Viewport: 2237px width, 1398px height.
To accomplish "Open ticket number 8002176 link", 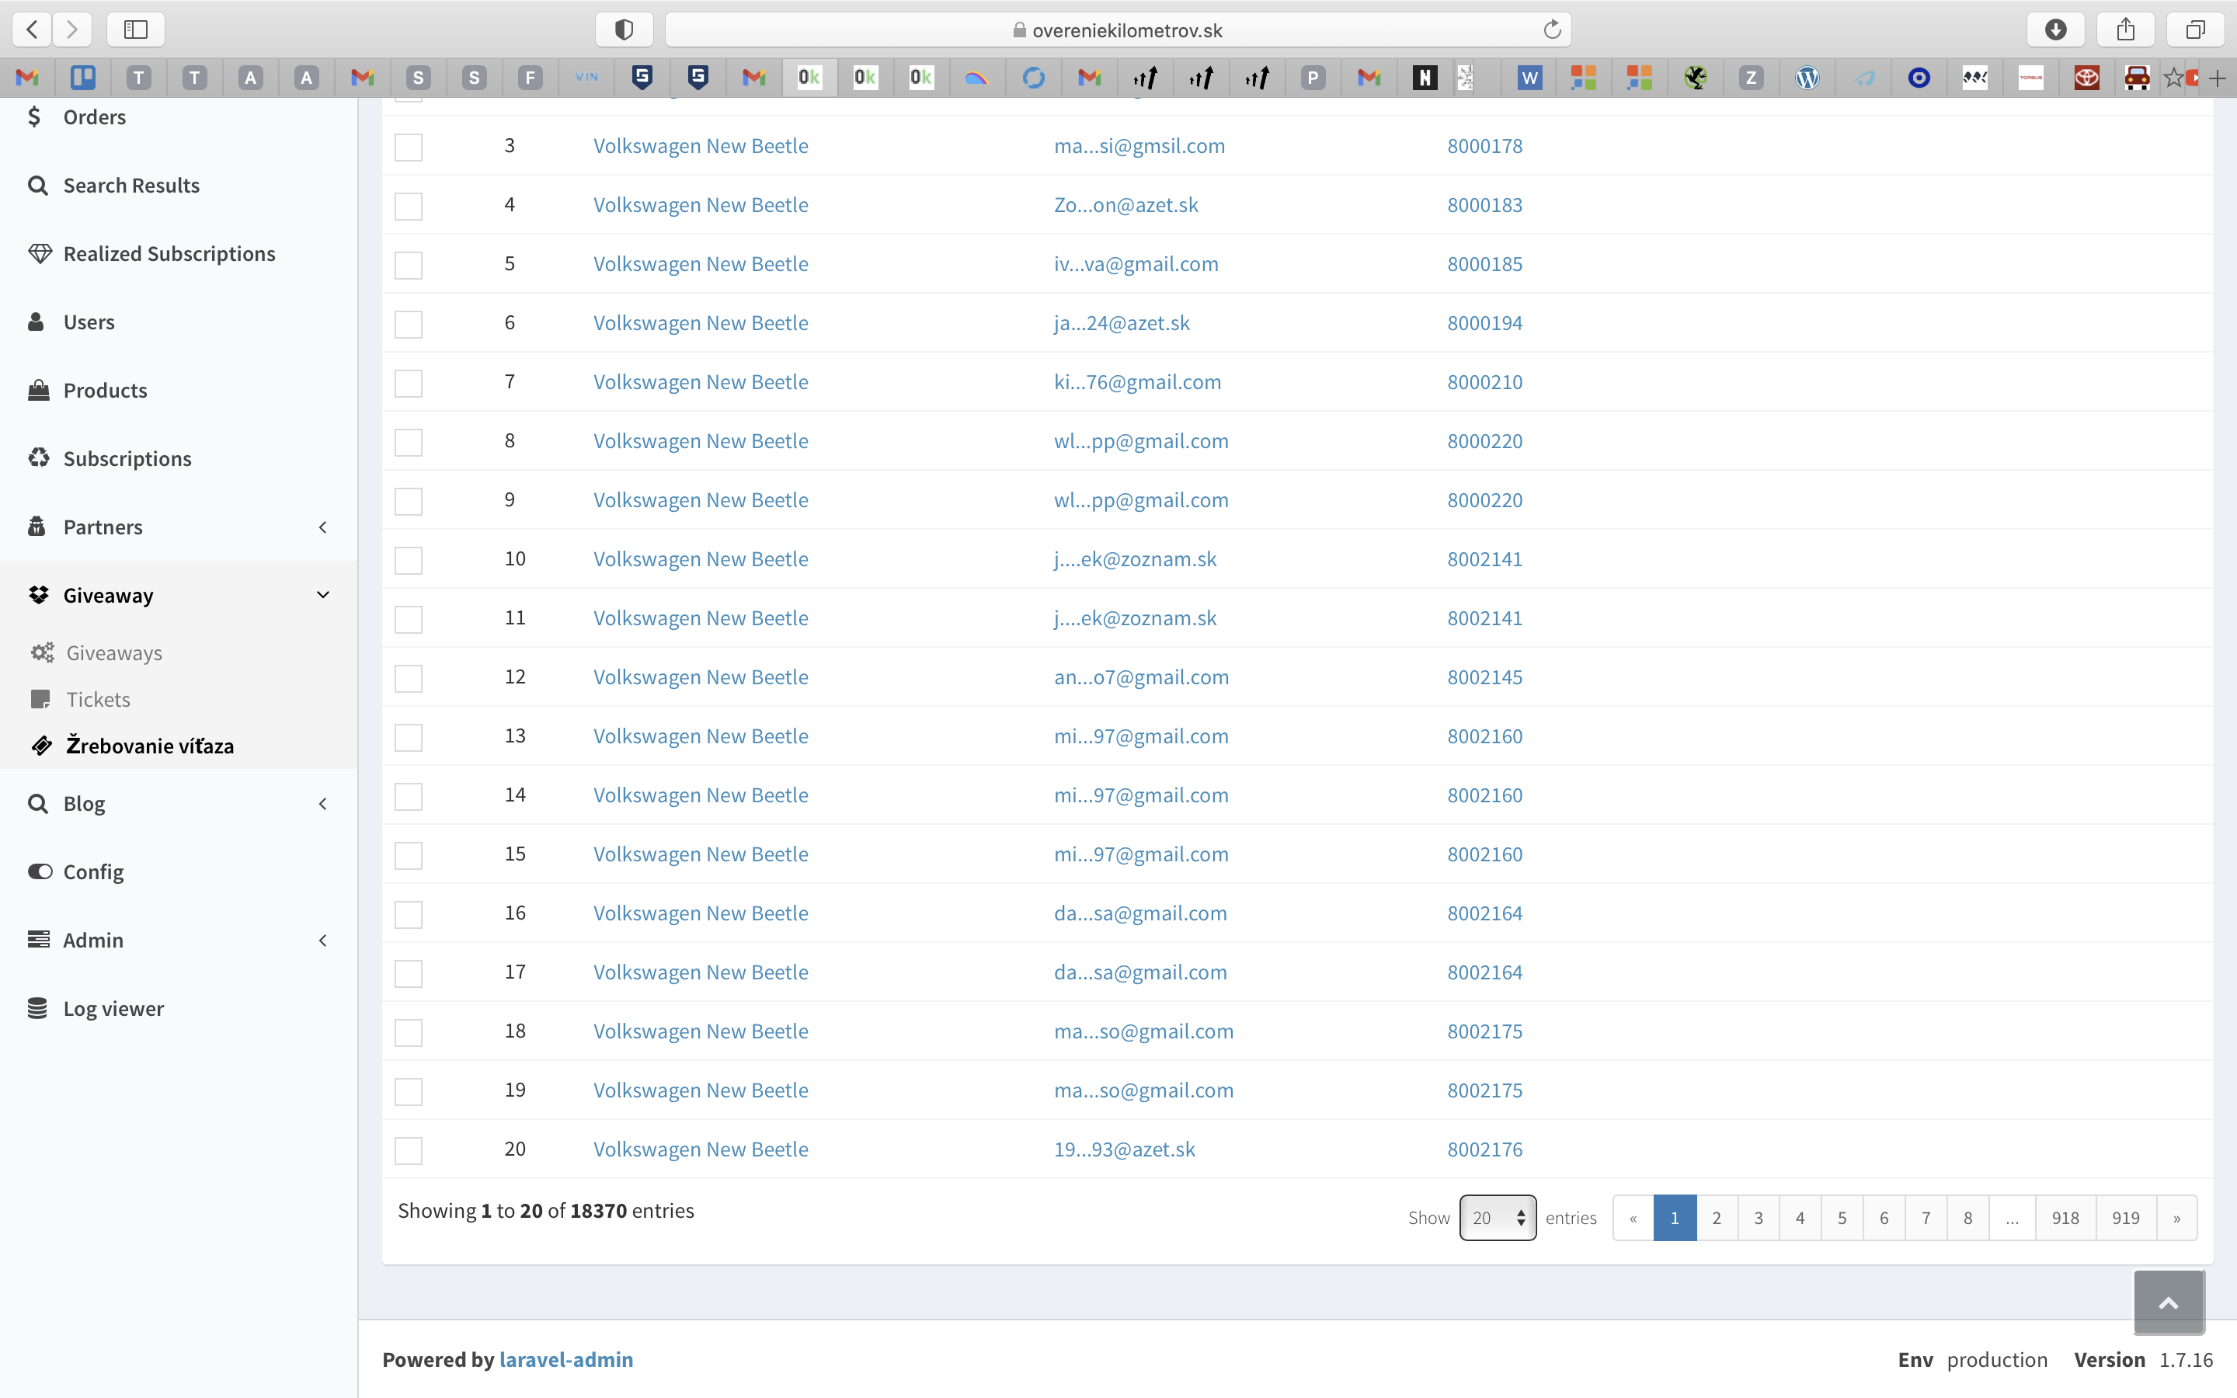I will tap(1484, 1149).
